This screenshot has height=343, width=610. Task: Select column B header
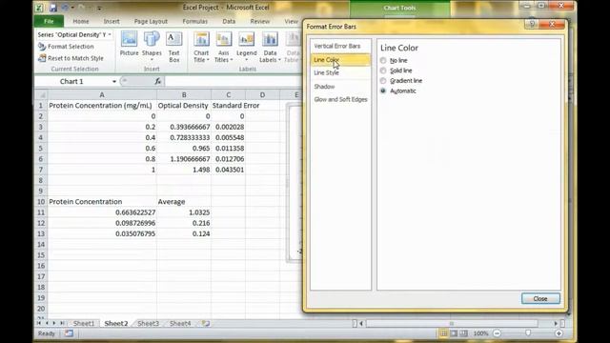coord(184,95)
